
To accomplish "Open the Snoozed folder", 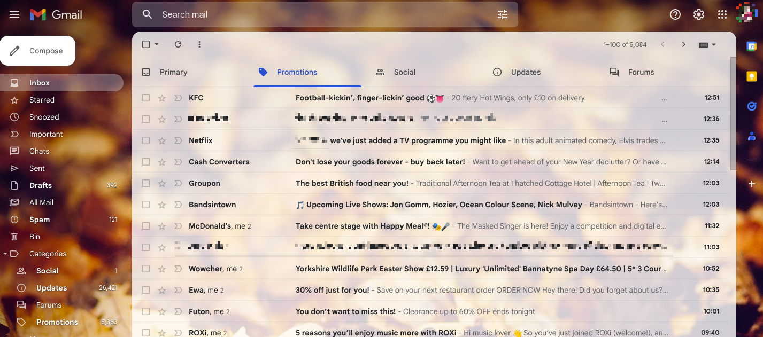I will pyautogui.click(x=61, y=117).
